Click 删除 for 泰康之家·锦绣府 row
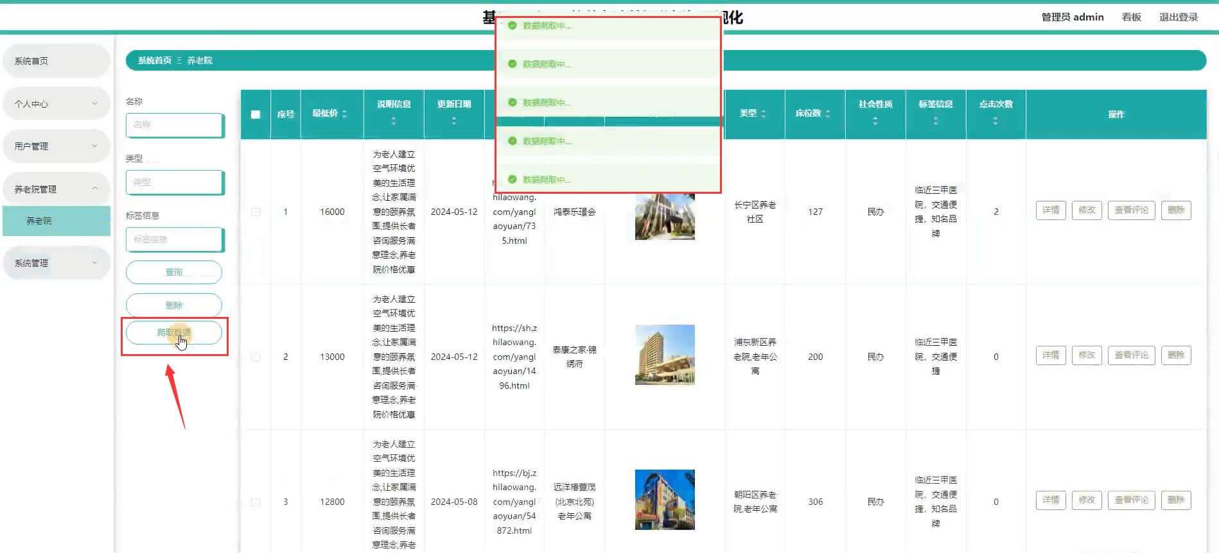Viewport: 1219px width, 553px height. (1176, 355)
